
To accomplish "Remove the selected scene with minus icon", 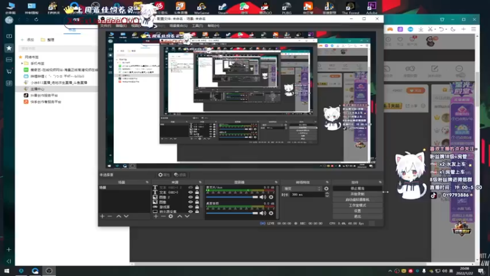I will (x=110, y=217).
